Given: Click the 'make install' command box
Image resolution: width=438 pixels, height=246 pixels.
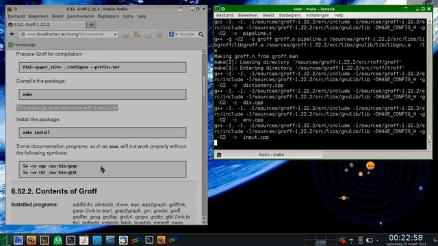Looking at the screenshot, I should coord(103,133).
